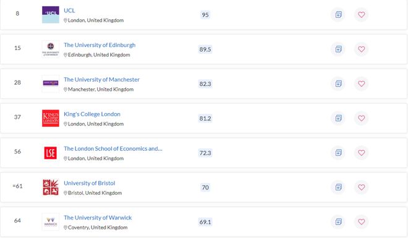The height and width of the screenshot is (238, 408).
Task: Add University of Bristol to compare
Action: [338, 187]
